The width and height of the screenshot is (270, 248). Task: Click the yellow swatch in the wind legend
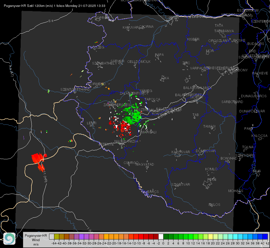coord(210,237)
